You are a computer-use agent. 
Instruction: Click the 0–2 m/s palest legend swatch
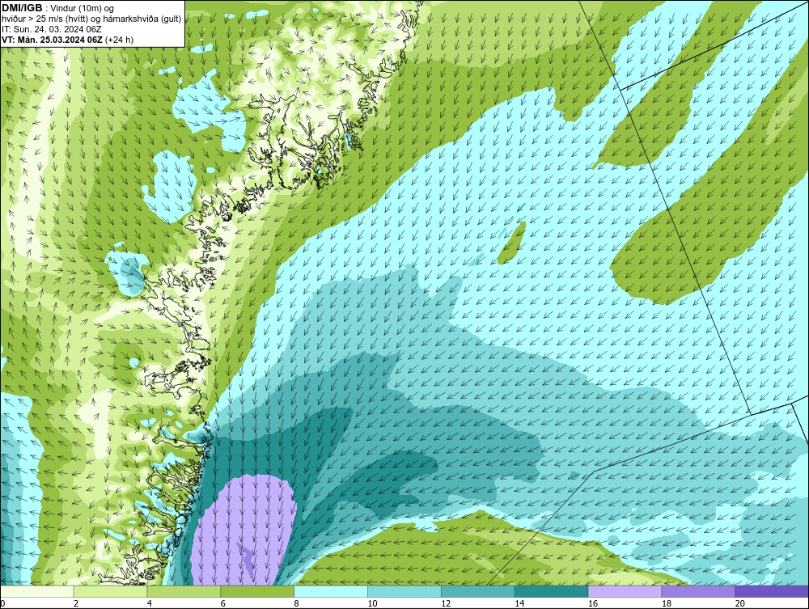tap(37, 591)
